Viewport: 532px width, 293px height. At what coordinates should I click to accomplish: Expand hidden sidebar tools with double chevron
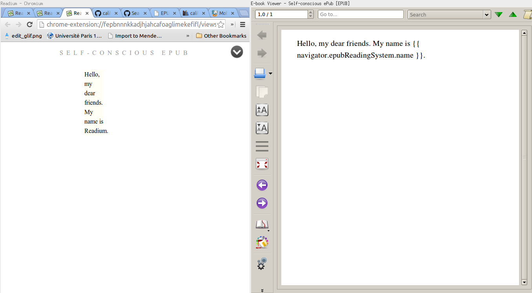262,291
